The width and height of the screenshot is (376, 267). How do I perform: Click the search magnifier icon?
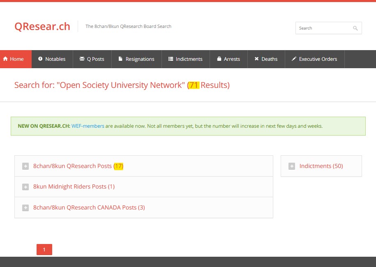(355, 28)
